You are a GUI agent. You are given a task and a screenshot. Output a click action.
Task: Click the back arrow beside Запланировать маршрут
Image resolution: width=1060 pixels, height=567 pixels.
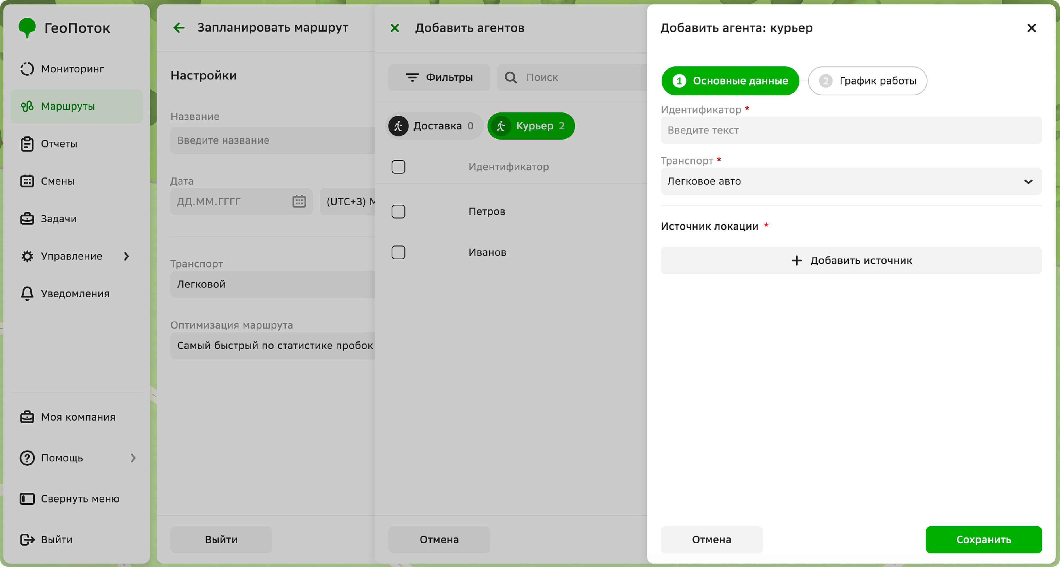click(179, 28)
